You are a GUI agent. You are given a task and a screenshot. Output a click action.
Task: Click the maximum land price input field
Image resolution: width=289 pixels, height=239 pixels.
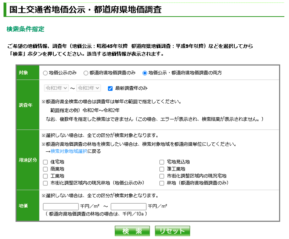pyautogui.click(x=129, y=206)
